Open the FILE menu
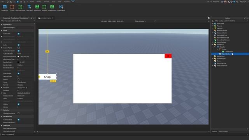 3,2
